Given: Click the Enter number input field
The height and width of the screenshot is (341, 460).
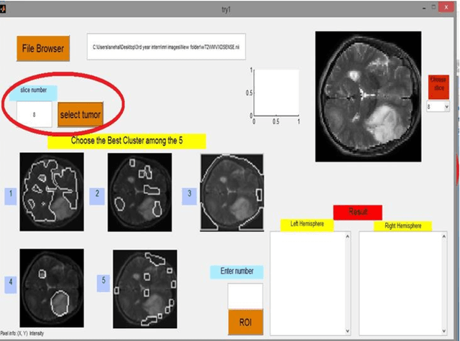Looking at the screenshot, I should (245, 296).
